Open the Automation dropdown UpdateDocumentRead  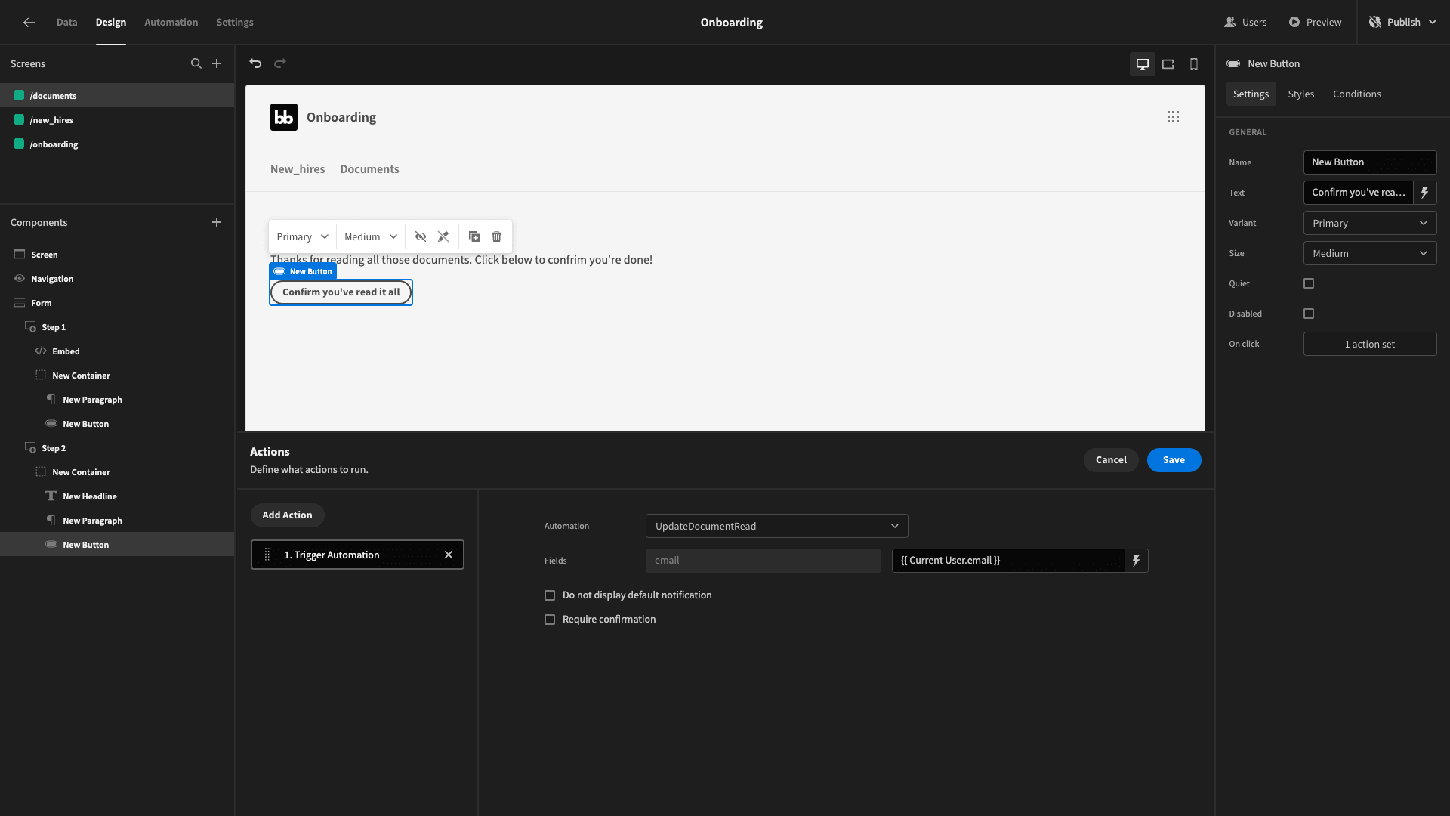(776, 526)
